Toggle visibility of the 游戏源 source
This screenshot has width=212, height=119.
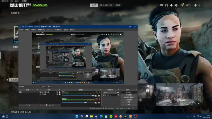click(57, 94)
